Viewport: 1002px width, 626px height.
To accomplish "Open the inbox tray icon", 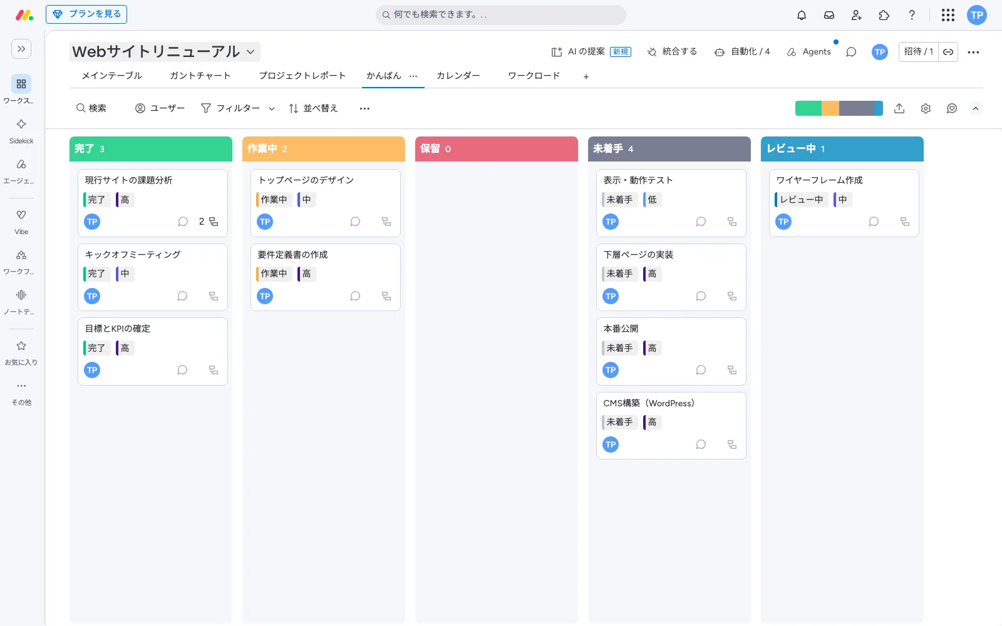I will 829,15.
